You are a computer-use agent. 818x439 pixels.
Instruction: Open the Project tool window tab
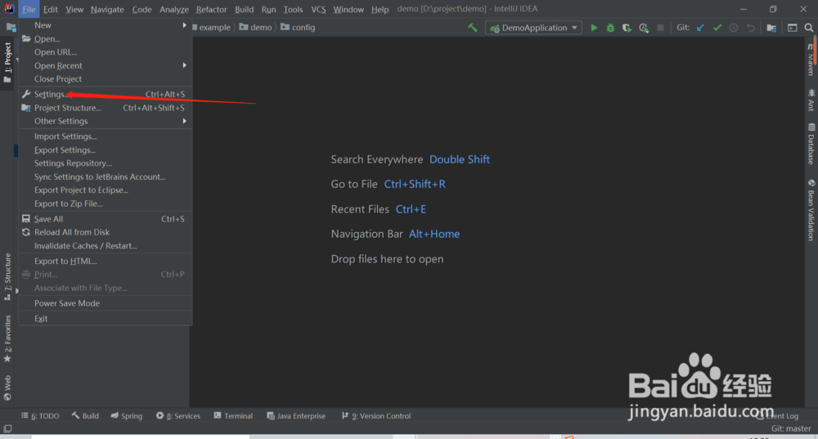[7, 62]
